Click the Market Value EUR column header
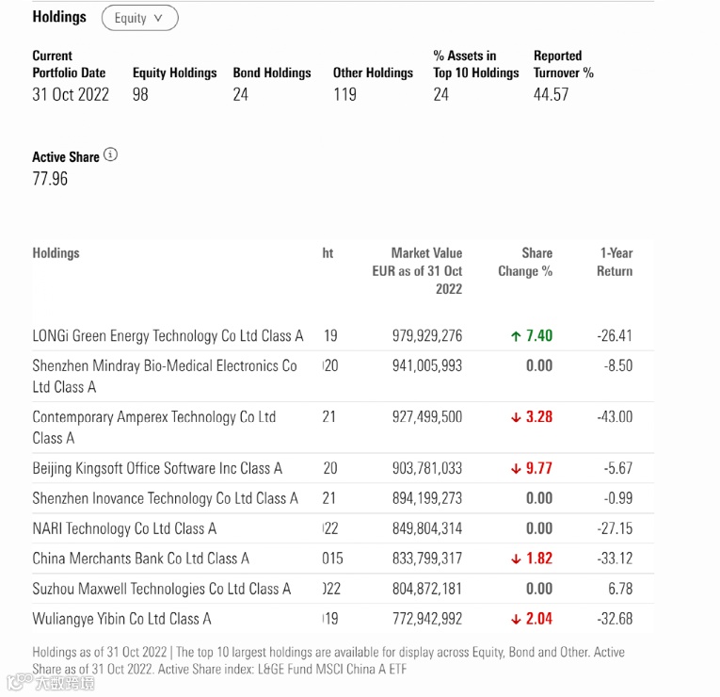 point(417,271)
